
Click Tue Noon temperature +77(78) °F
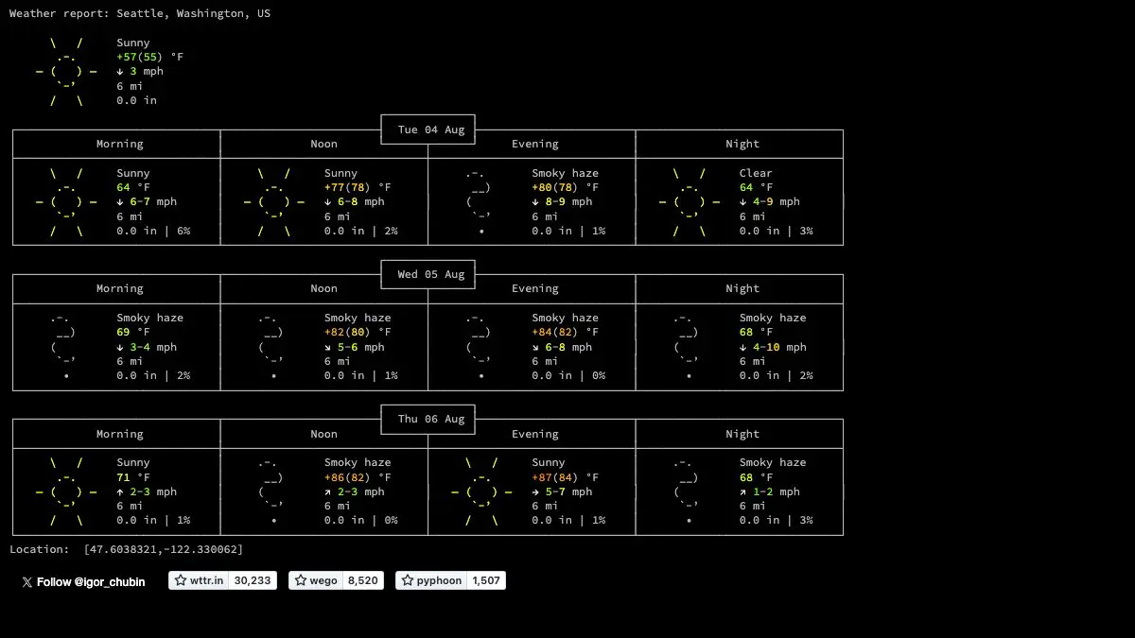pos(358,187)
